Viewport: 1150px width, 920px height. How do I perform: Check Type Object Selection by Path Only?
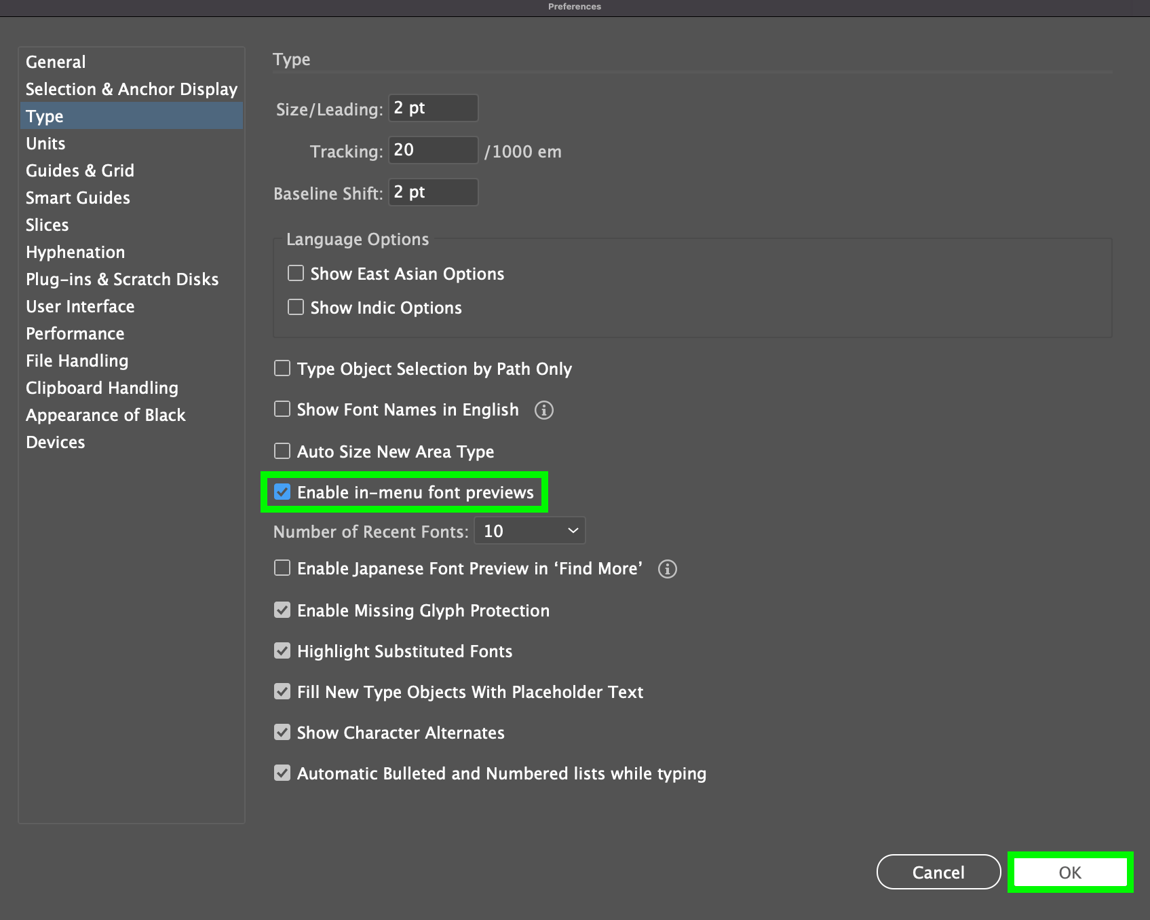pos(282,368)
